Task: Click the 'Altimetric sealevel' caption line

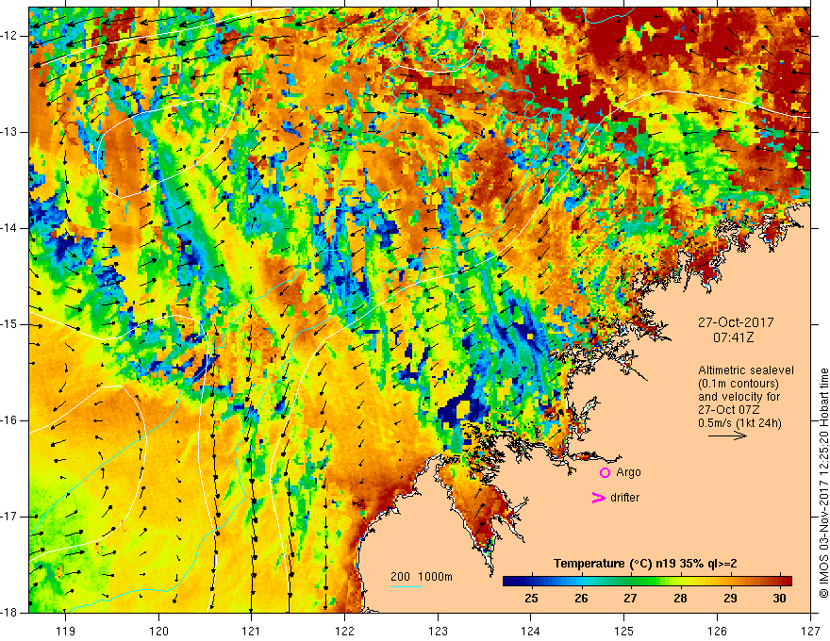Action: (746, 370)
